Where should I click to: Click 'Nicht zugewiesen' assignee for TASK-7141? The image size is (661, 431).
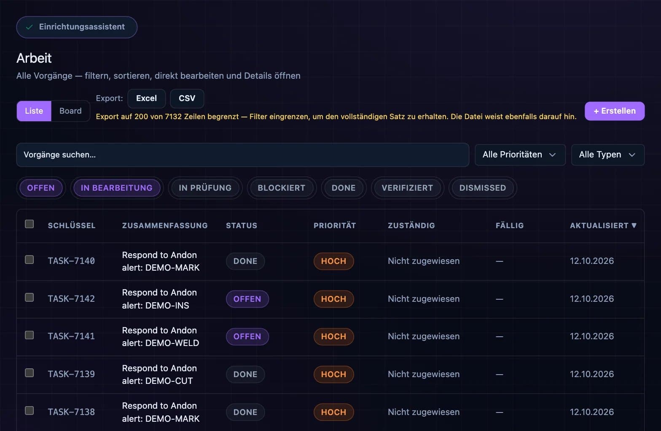pyautogui.click(x=424, y=336)
